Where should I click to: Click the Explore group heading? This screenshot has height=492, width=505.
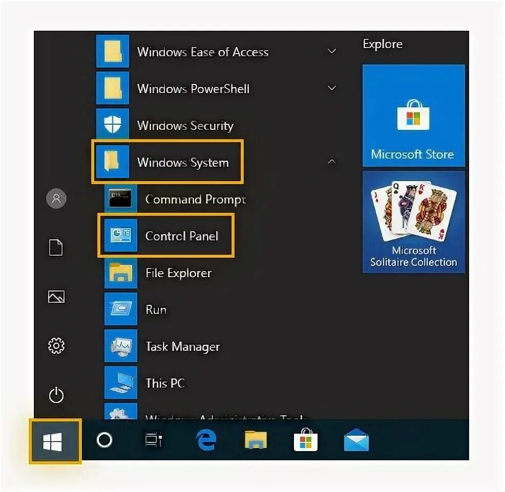click(383, 44)
